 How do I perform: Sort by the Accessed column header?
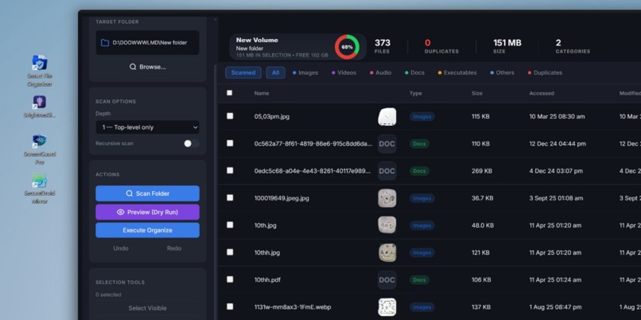click(542, 93)
